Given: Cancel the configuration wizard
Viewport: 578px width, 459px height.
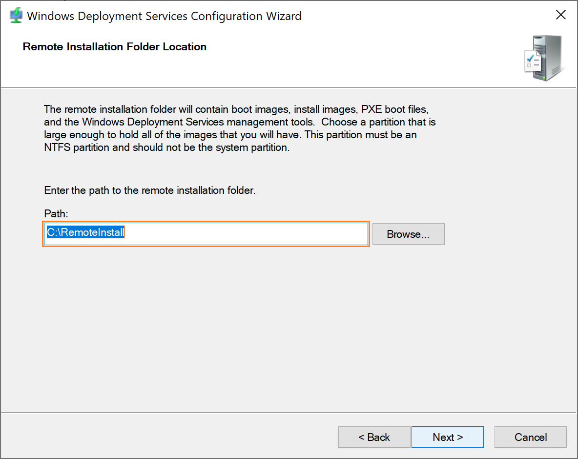Looking at the screenshot, I should pos(531,437).
